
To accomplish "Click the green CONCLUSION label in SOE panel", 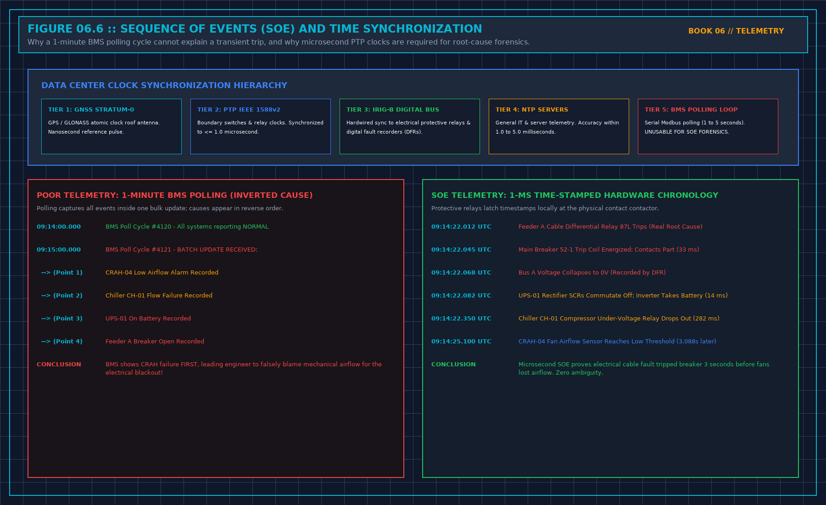I will [x=453, y=365].
